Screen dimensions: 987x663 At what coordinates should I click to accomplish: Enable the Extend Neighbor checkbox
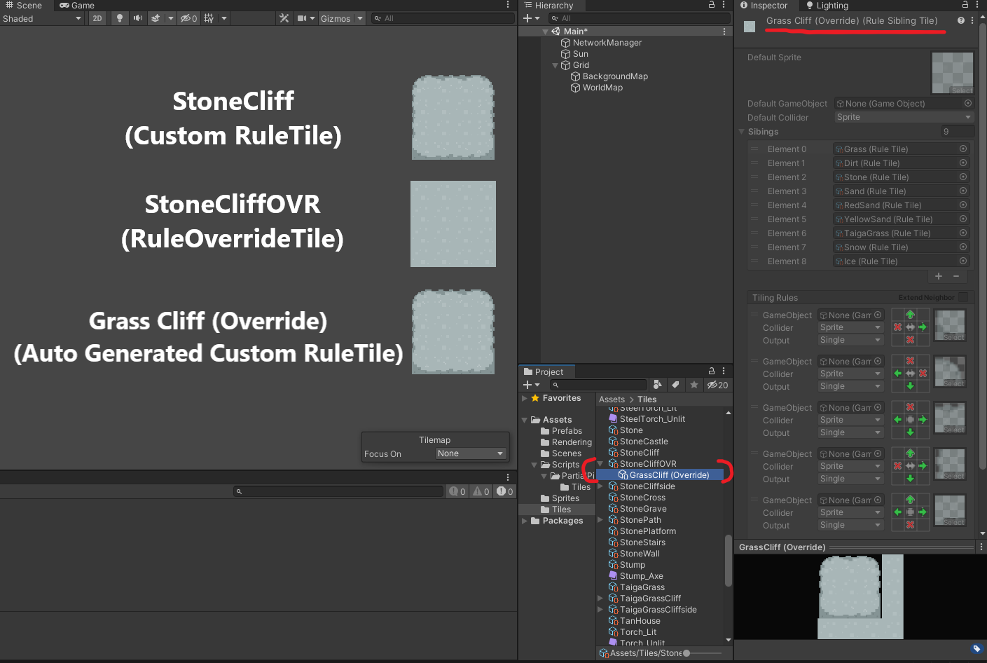pyautogui.click(x=964, y=297)
